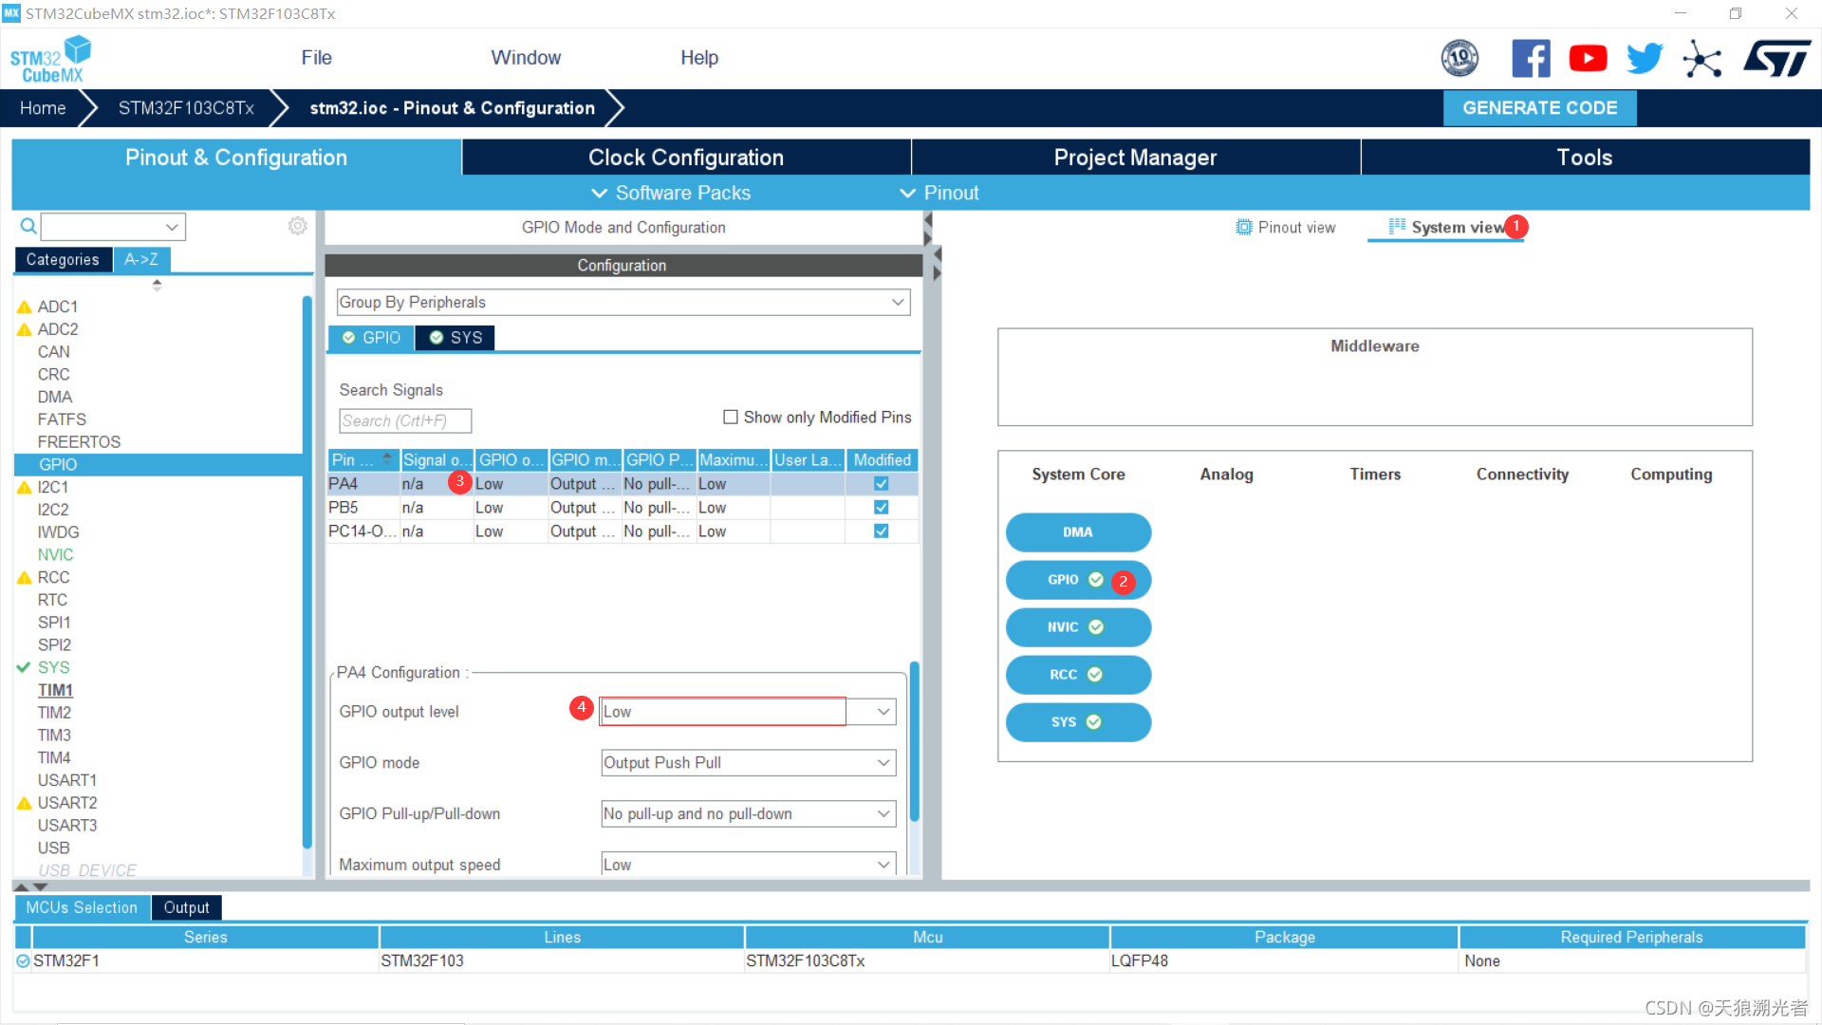Screen dimensions: 1822x1025
Task: Enable Show only Modified Pins checkbox
Action: tap(731, 418)
